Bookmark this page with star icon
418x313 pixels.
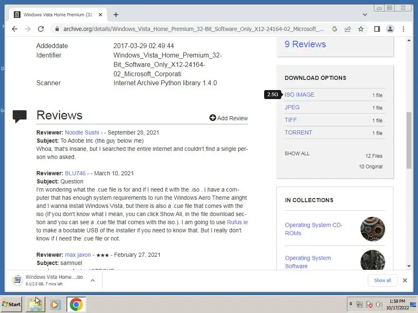coord(361,29)
